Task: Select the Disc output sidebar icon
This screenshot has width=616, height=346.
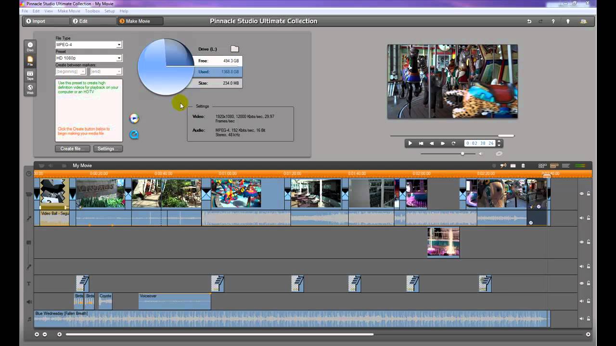Action: click(x=30, y=47)
